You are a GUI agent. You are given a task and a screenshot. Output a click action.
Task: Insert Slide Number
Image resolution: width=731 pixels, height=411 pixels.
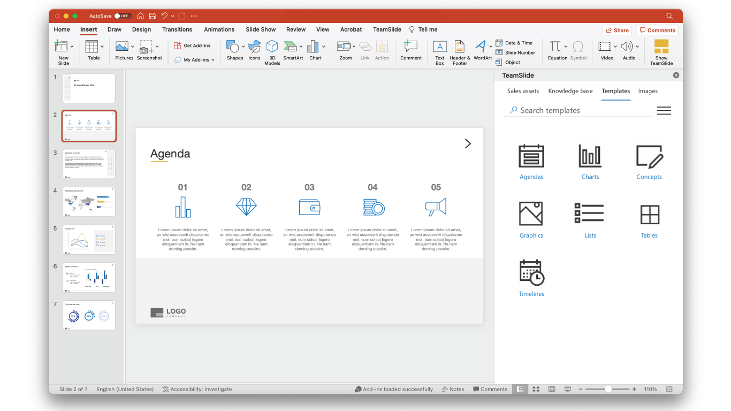pos(515,52)
